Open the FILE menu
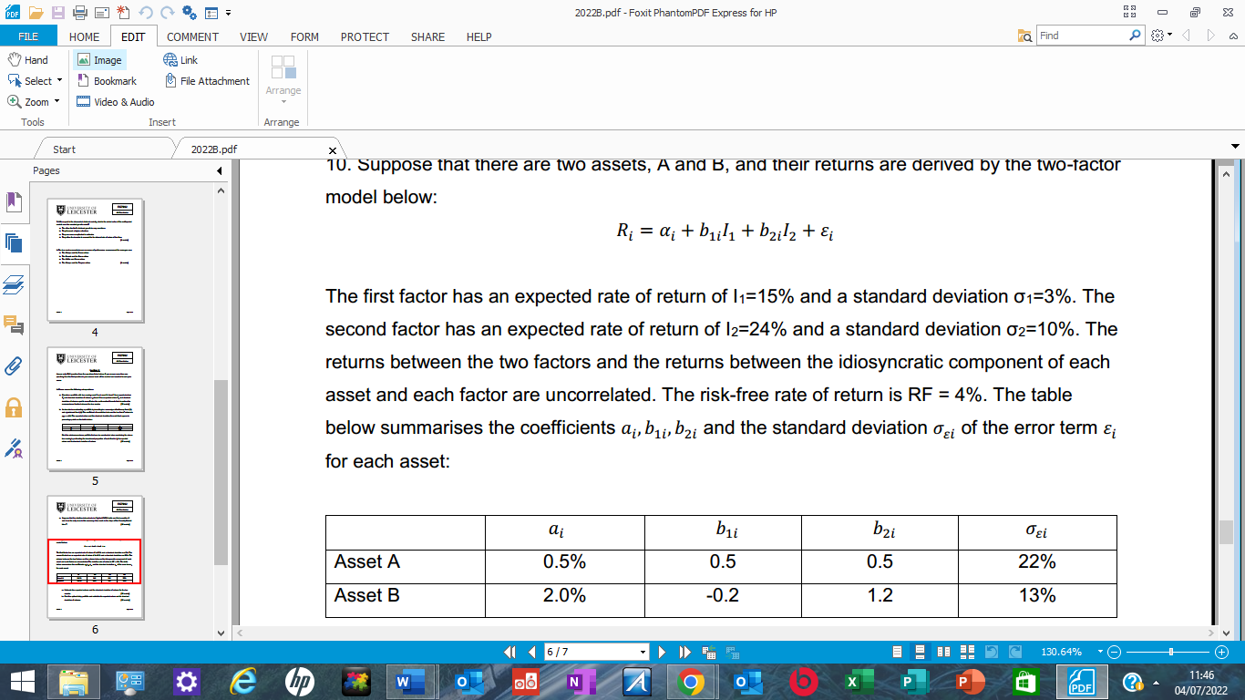This screenshot has height=700, width=1245. pos(28,36)
